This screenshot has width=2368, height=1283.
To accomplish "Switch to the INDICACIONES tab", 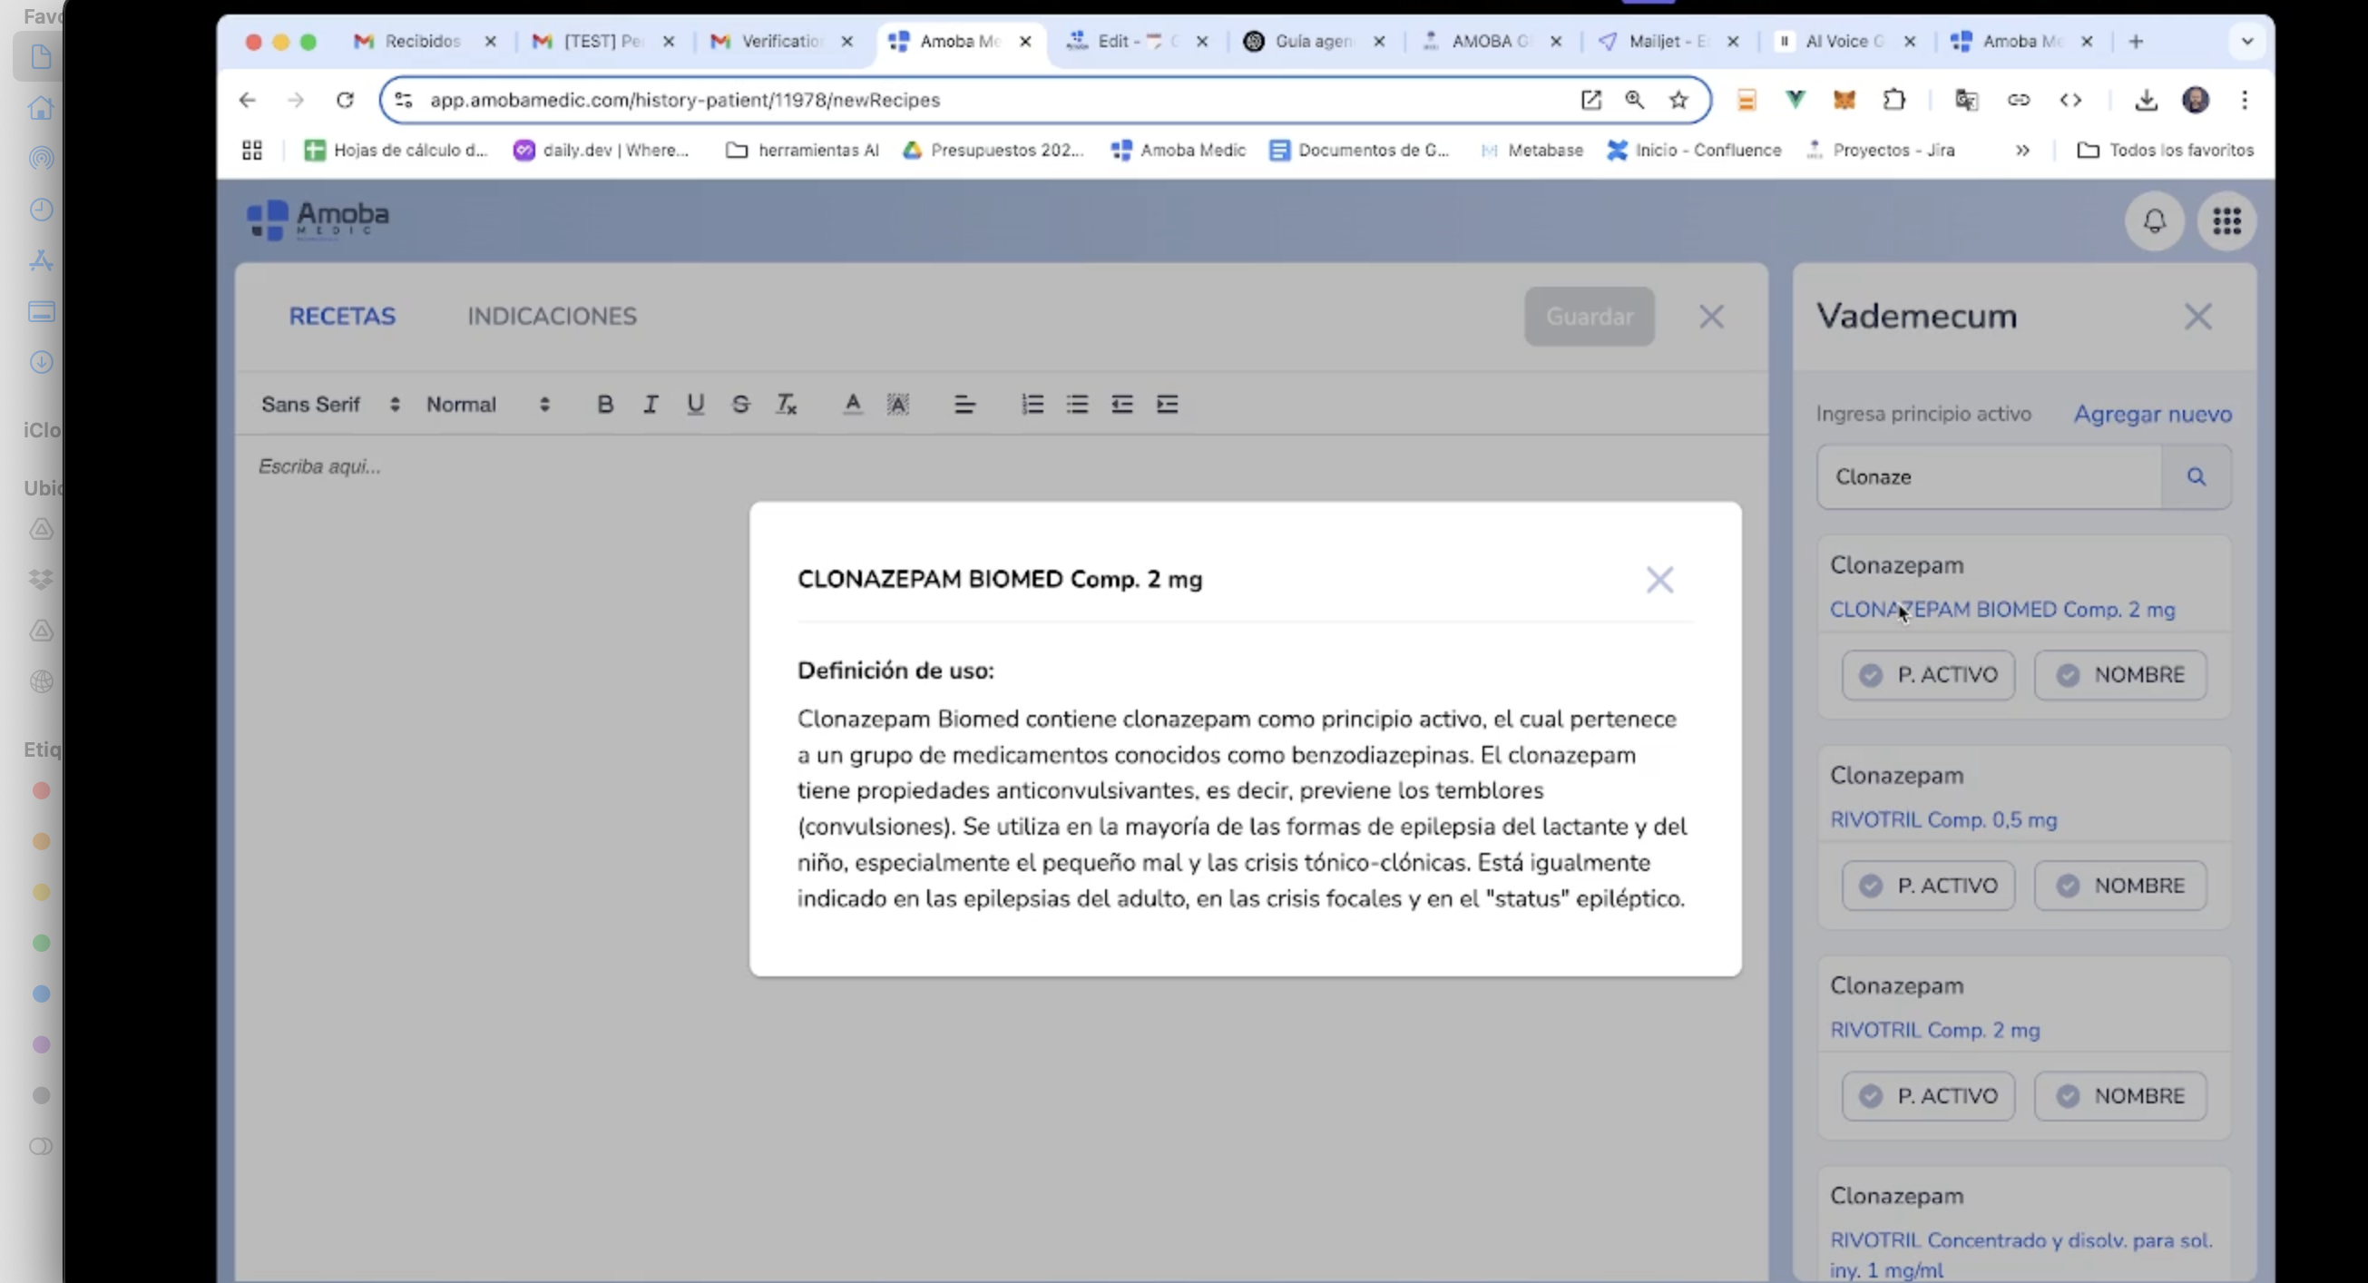I will (x=552, y=316).
